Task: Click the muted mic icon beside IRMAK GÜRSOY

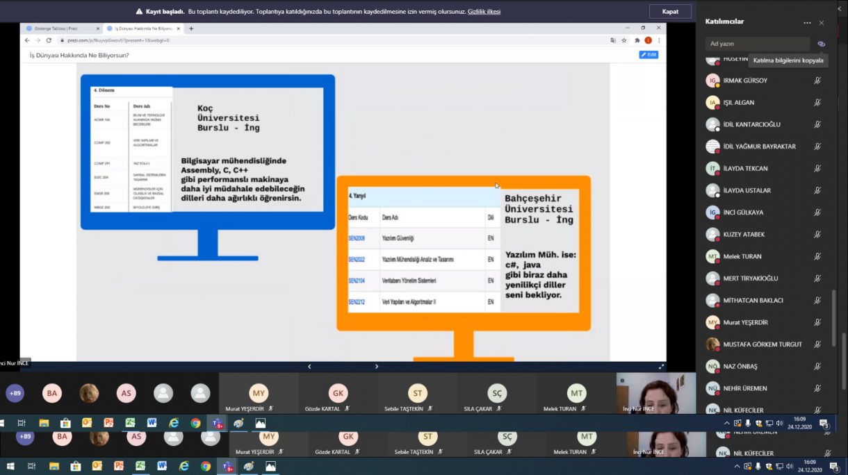Action: tap(818, 81)
